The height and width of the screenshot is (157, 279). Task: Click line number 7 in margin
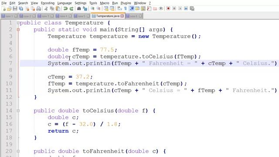pyautogui.click(x=10, y=63)
